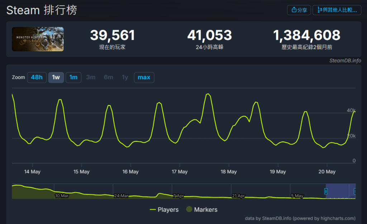Select the 1w zoom range
Viewport: 367px width, 224px height.
56,77
